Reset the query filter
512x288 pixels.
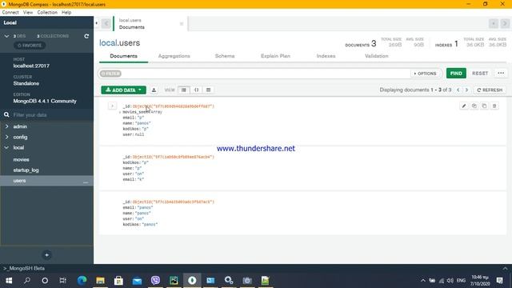(480, 73)
